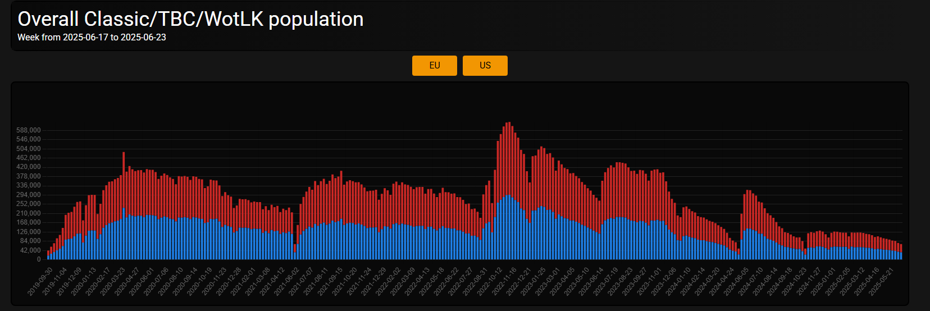Click the 'Overall Classic/TBC/WotLK population' heading

coord(190,19)
